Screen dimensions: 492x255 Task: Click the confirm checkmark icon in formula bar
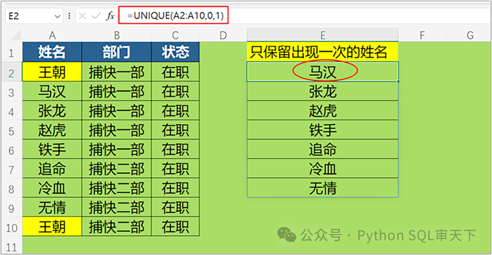(x=96, y=16)
